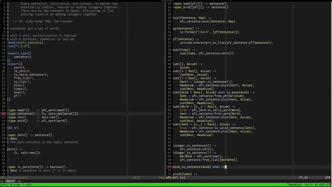Image resolution: width=332 pixels, height=187 pixels.
Task: Click 'prod(Items) ->' at bottom of right pane
Action: (185, 174)
